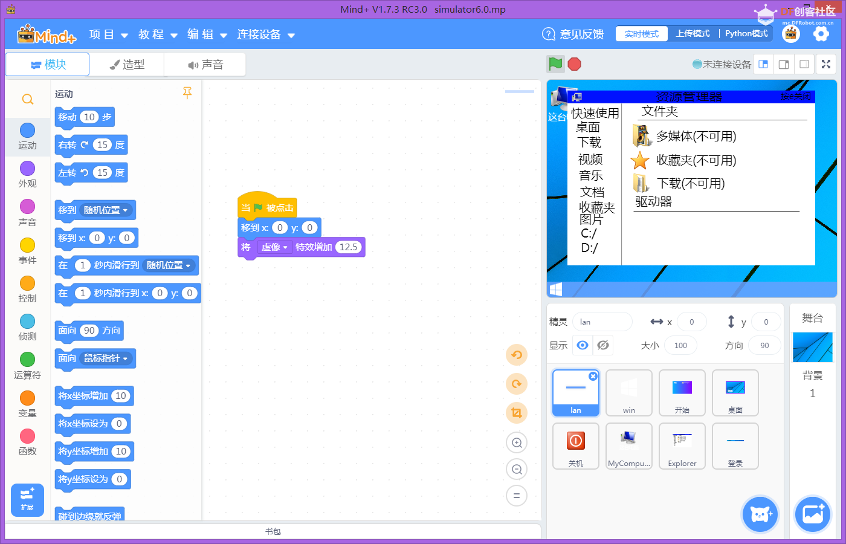Select the 关机 sprite thumbnail
Screen dimensions: 846x544
pos(576,446)
